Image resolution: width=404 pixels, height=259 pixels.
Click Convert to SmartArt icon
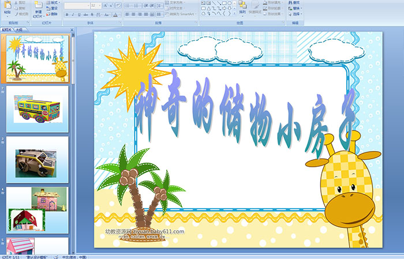coord(167,14)
